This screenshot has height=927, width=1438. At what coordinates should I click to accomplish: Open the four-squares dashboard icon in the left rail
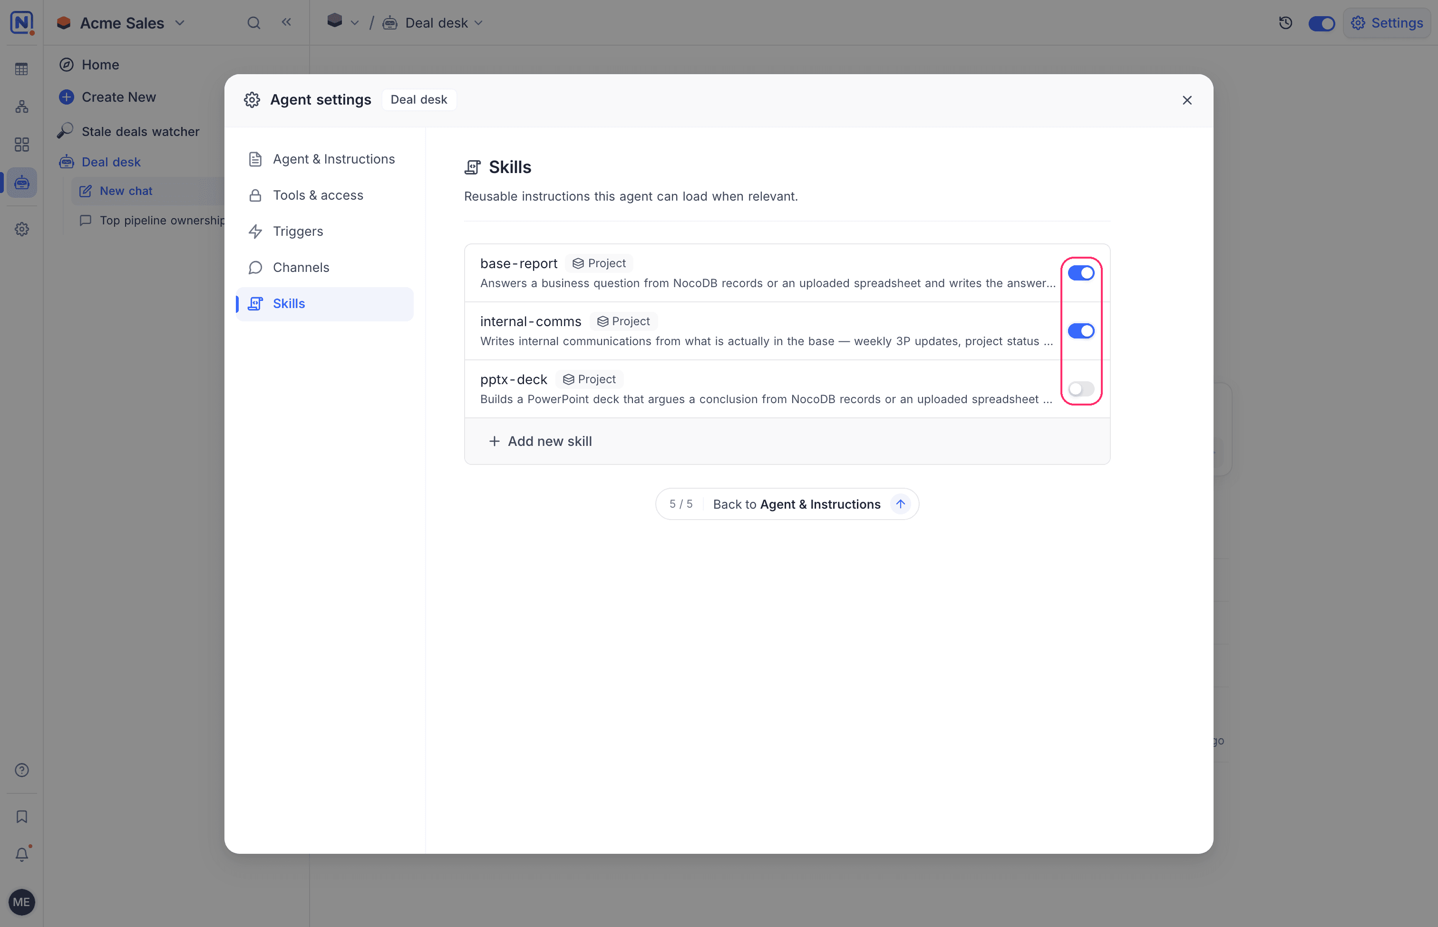(x=22, y=145)
